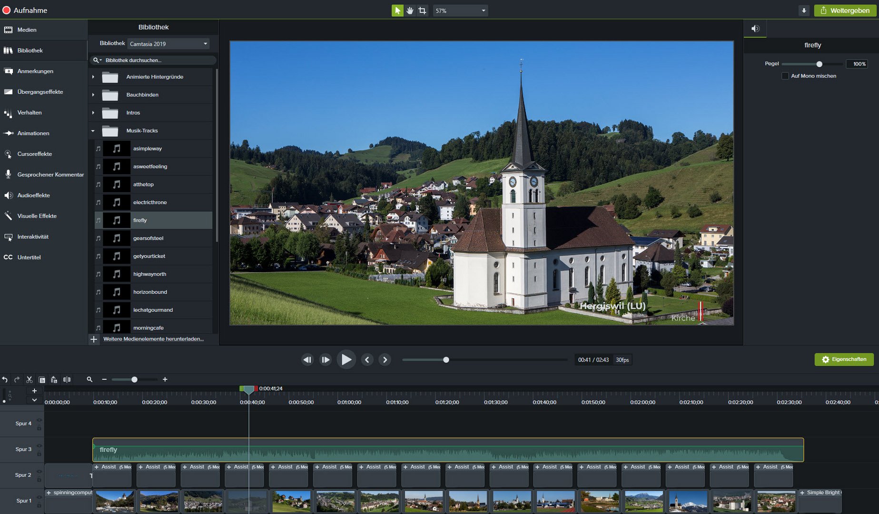This screenshot has width=879, height=514.
Task: Open the Animationen tab
Action: (43, 133)
